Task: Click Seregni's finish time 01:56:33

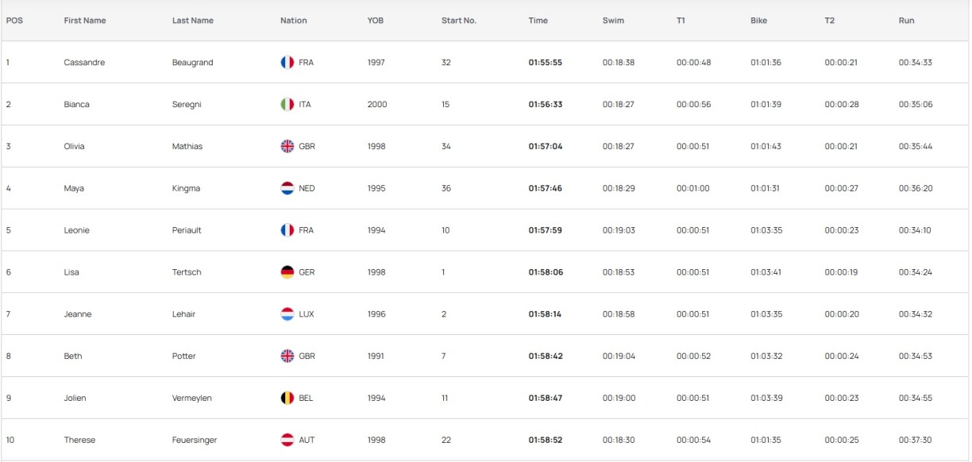Action: tap(545, 105)
